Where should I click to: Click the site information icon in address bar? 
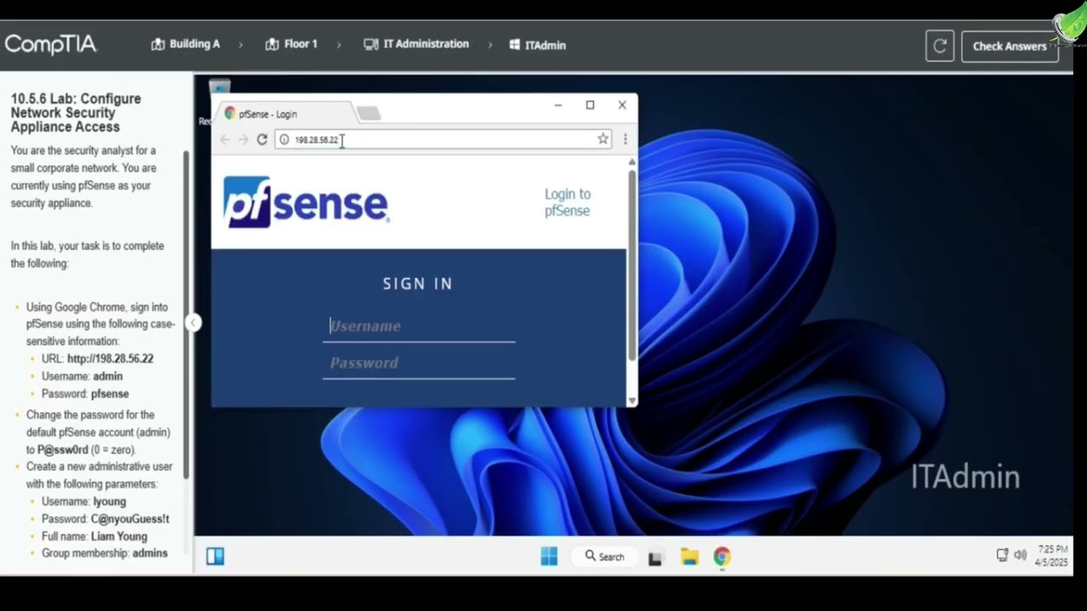pyautogui.click(x=284, y=139)
